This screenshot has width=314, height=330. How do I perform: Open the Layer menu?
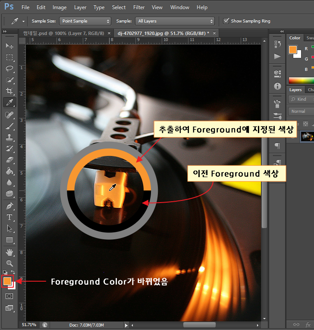(x=80, y=7)
